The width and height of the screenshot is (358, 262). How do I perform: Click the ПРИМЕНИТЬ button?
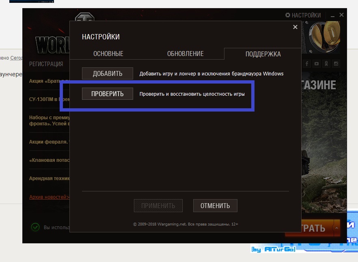point(158,206)
